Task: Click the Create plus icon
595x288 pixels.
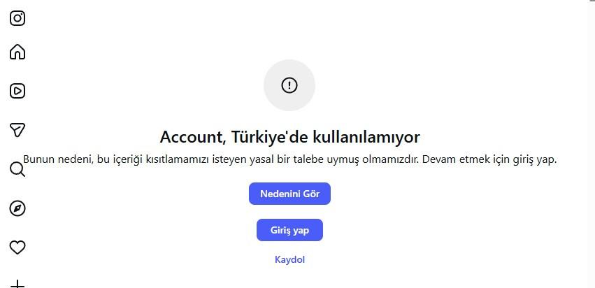Action: (17, 284)
